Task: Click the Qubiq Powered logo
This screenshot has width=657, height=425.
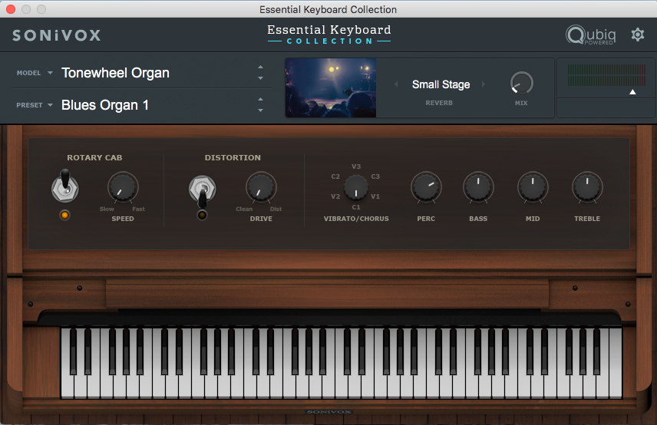Action: [589, 35]
